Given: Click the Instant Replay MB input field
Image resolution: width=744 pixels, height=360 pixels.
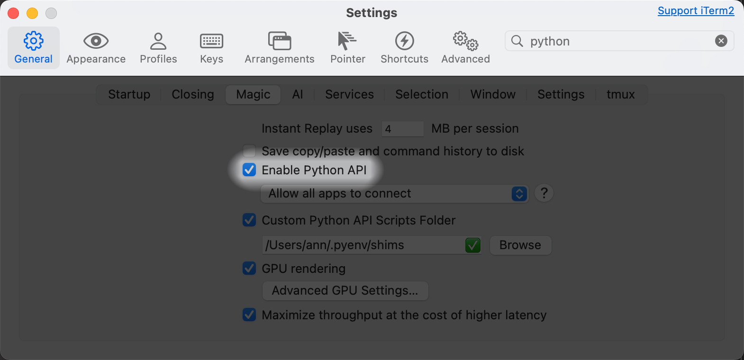Looking at the screenshot, I should pyautogui.click(x=402, y=129).
